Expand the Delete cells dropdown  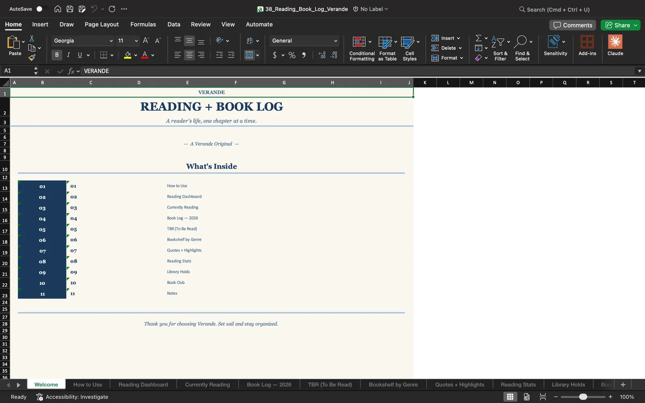(x=460, y=48)
